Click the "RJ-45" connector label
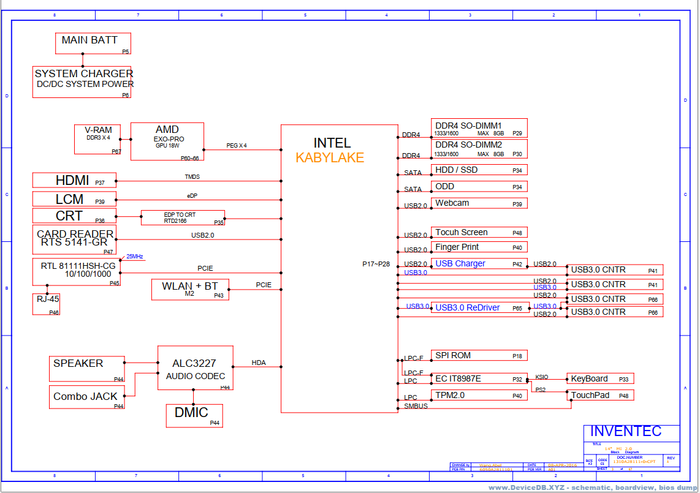Screen dimensions: 700x493 tap(48, 299)
